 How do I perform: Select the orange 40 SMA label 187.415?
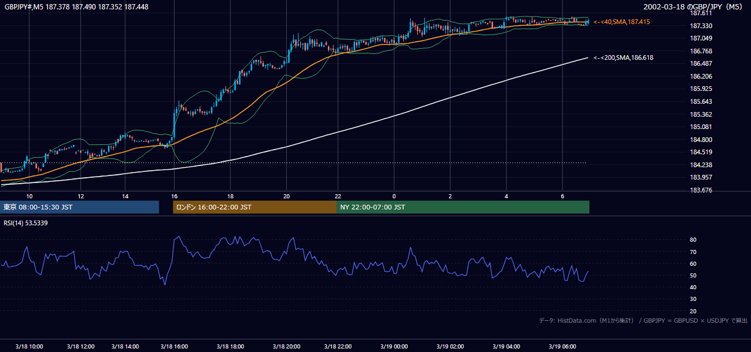click(x=622, y=22)
